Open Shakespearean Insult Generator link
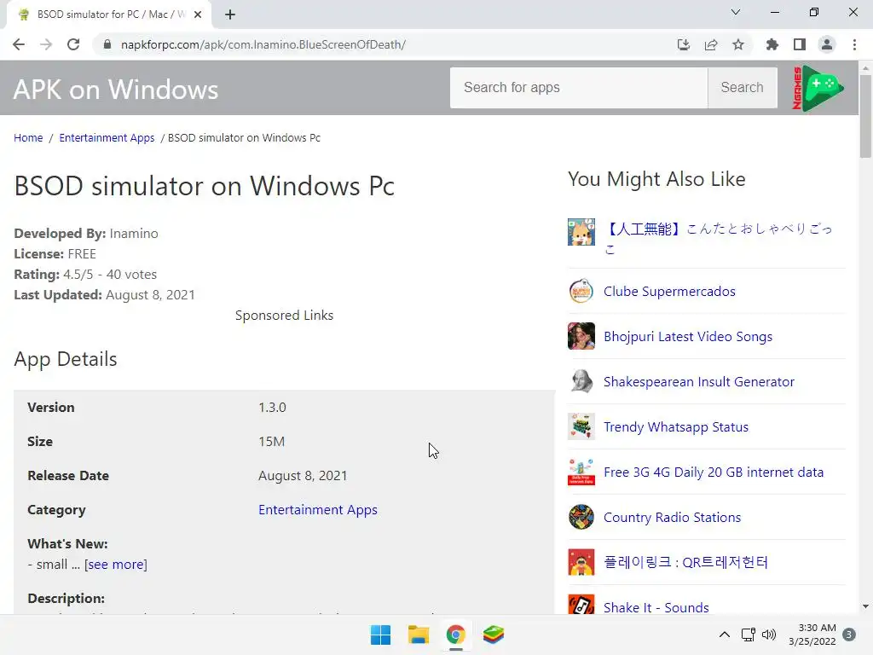The image size is (873, 655). point(699,381)
